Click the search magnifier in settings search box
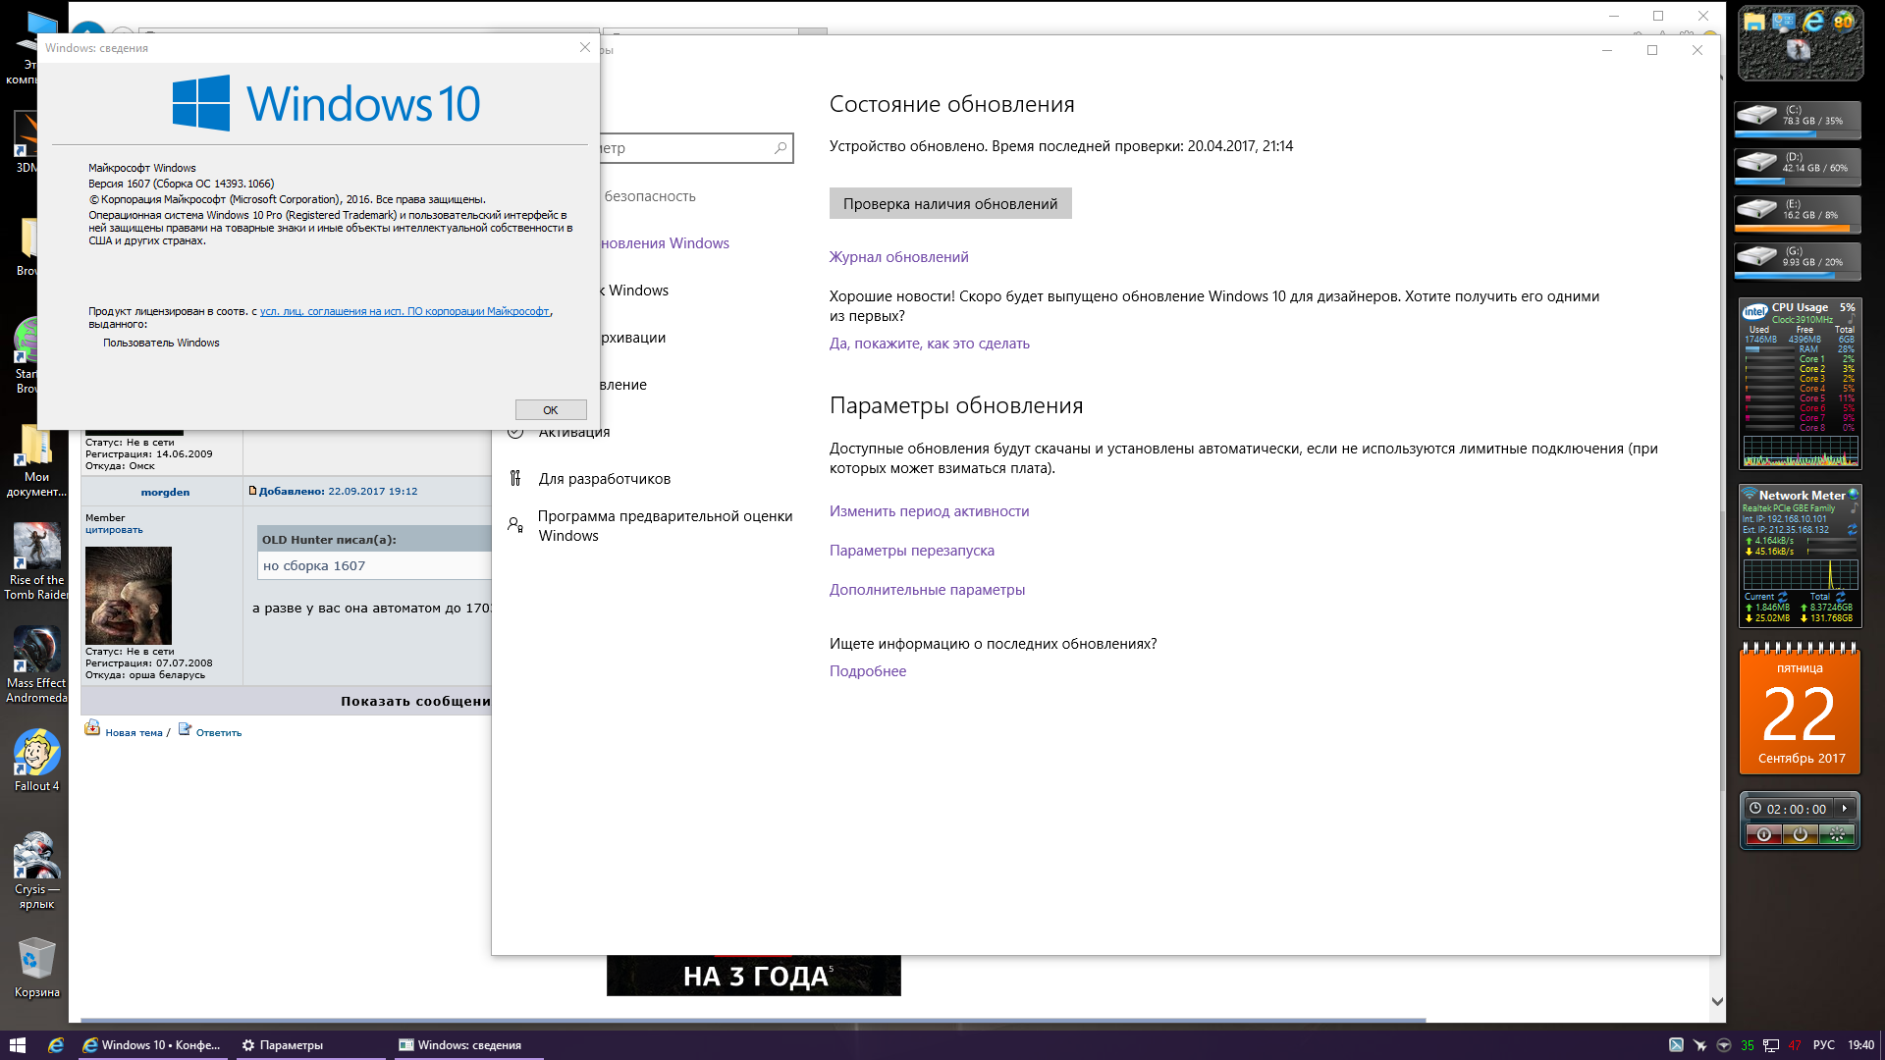The height and width of the screenshot is (1060, 1885). click(x=781, y=148)
